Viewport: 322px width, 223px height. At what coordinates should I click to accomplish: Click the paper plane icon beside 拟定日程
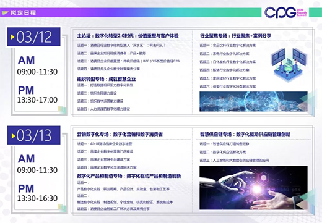click(x=5, y=13)
